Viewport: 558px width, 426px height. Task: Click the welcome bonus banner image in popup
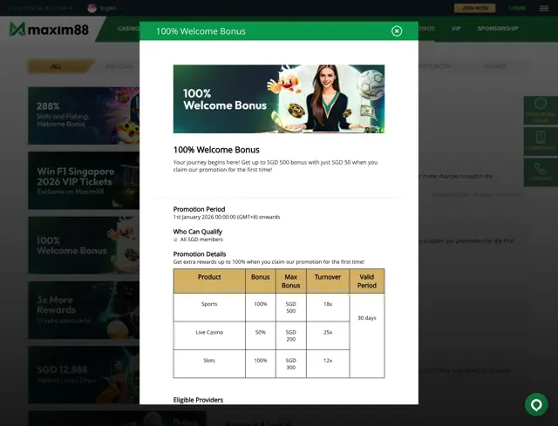[279, 98]
